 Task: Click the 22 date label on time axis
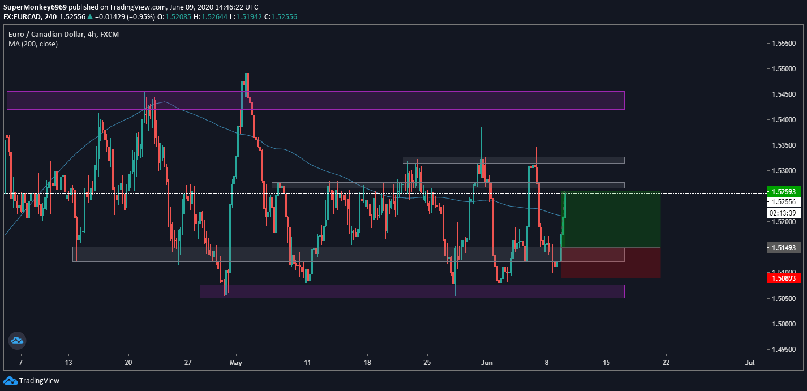tap(666, 362)
